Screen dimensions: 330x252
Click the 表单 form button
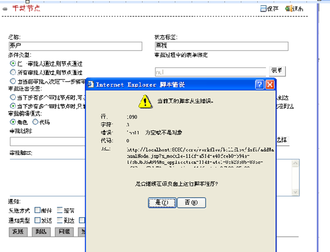277,71
